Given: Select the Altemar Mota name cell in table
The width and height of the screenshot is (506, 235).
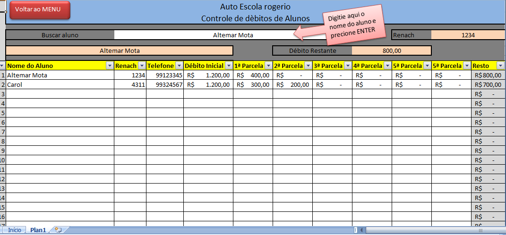Looking at the screenshot, I should coord(60,76).
